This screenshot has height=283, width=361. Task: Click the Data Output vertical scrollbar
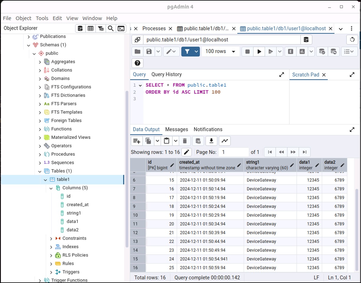tap(357, 230)
